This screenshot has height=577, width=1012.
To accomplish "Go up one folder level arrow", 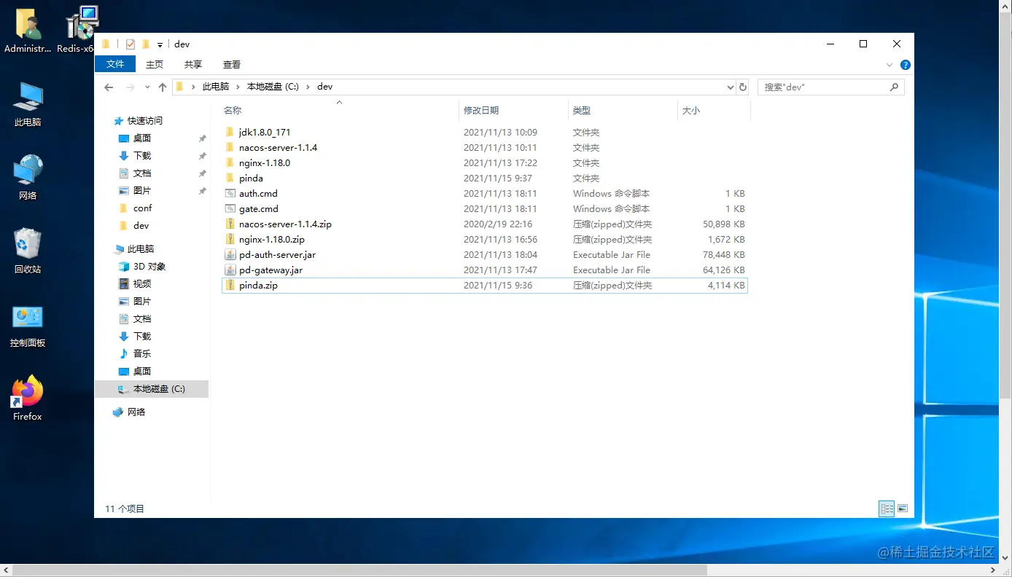I will (x=163, y=87).
